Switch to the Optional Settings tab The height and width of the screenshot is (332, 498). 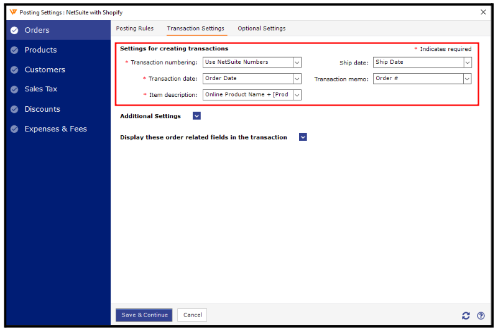[262, 29]
